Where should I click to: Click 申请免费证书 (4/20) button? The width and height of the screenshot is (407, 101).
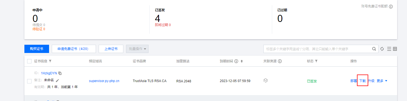pyautogui.click(x=74, y=49)
